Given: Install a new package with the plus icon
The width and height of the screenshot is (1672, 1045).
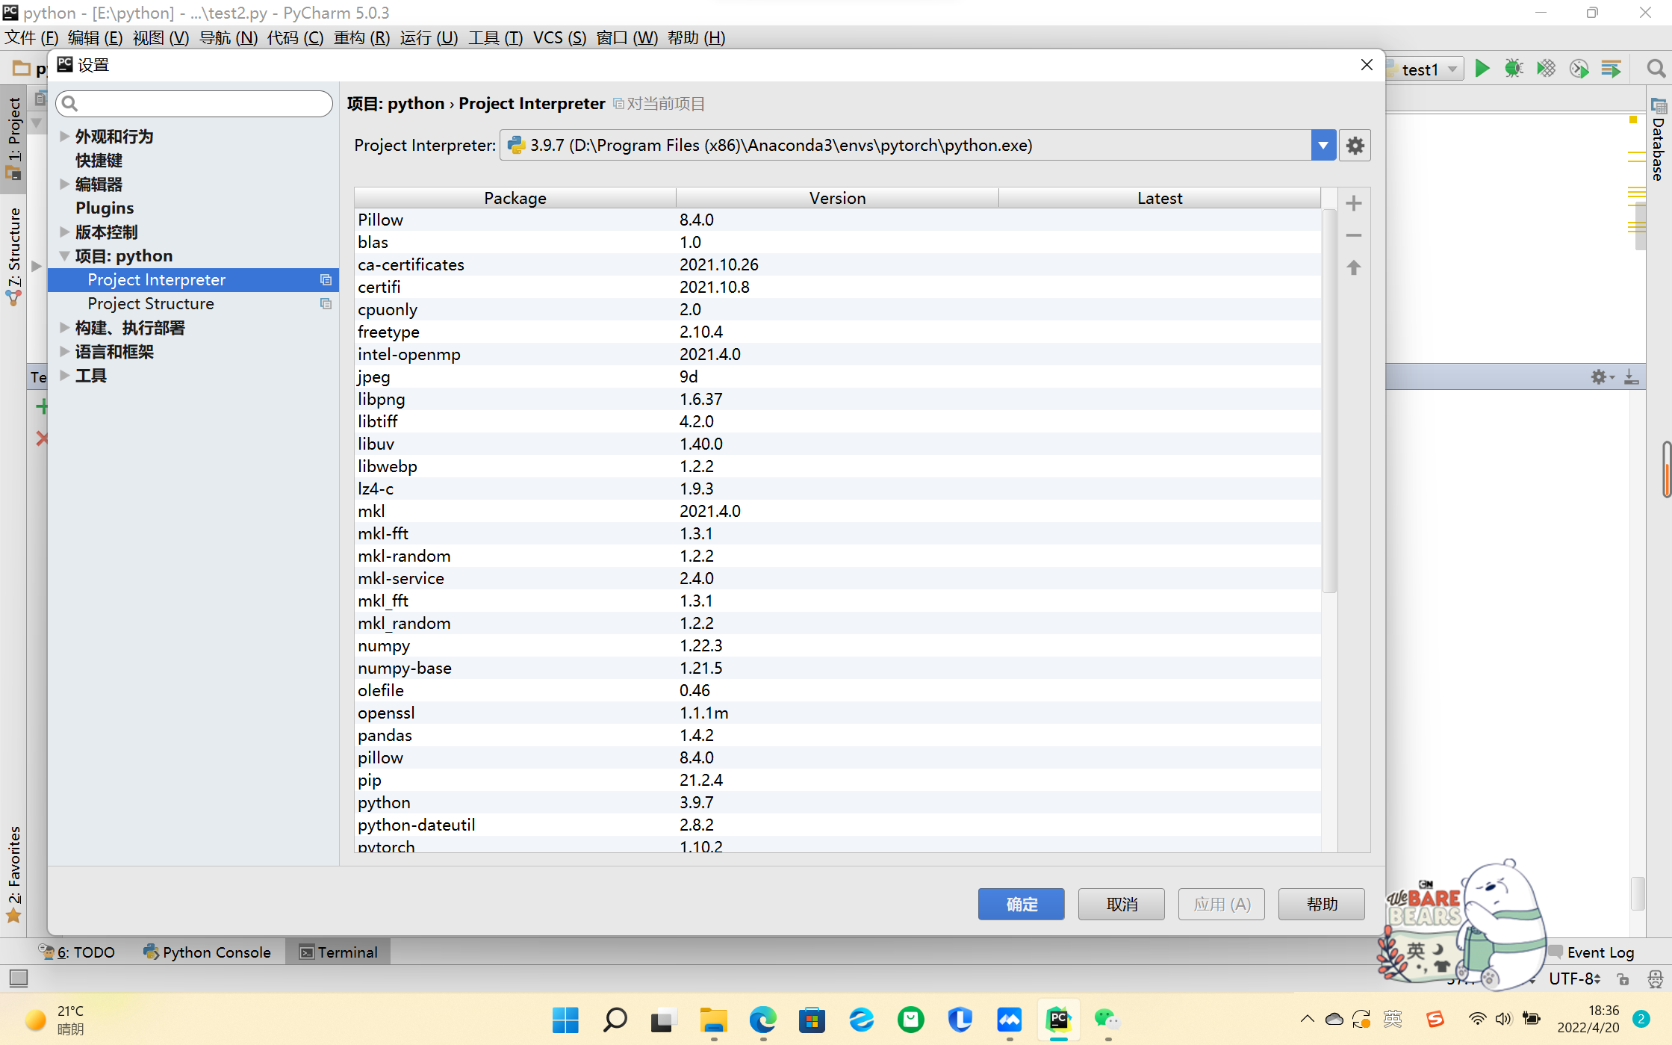Looking at the screenshot, I should coord(1353,202).
